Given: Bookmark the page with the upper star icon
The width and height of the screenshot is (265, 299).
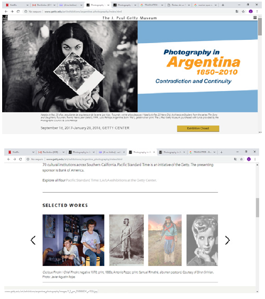Looking at the screenshot, I should tap(243, 12).
